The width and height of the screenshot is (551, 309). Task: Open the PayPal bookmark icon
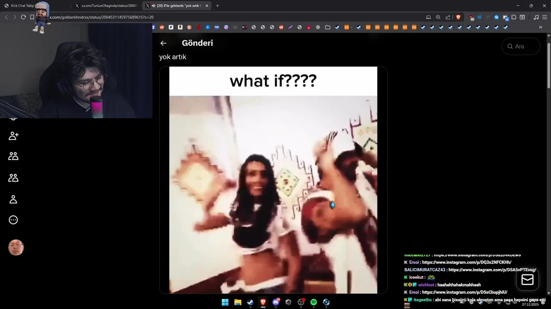(171, 27)
